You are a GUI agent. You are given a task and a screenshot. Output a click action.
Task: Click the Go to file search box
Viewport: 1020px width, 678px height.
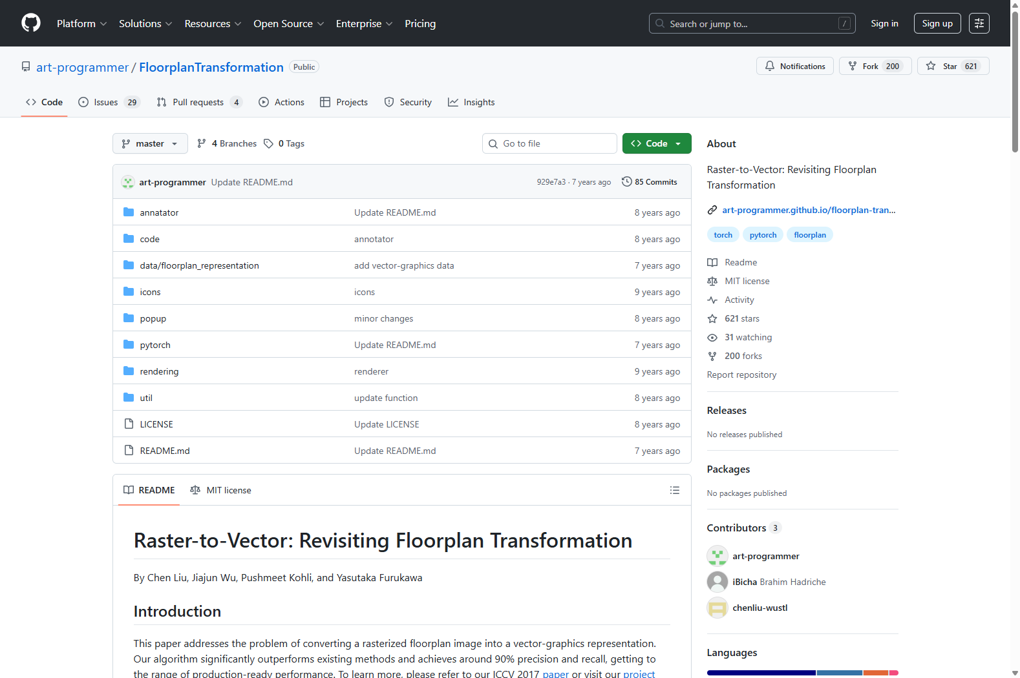tap(549, 143)
